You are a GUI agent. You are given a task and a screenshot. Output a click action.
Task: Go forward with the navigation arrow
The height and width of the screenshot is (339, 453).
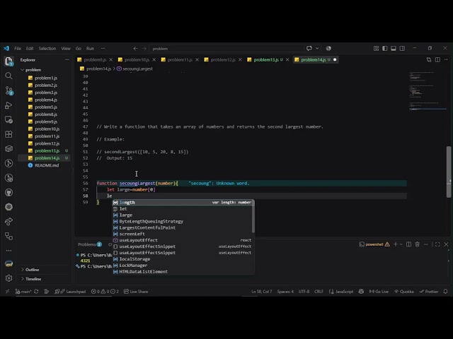[x=144, y=49]
